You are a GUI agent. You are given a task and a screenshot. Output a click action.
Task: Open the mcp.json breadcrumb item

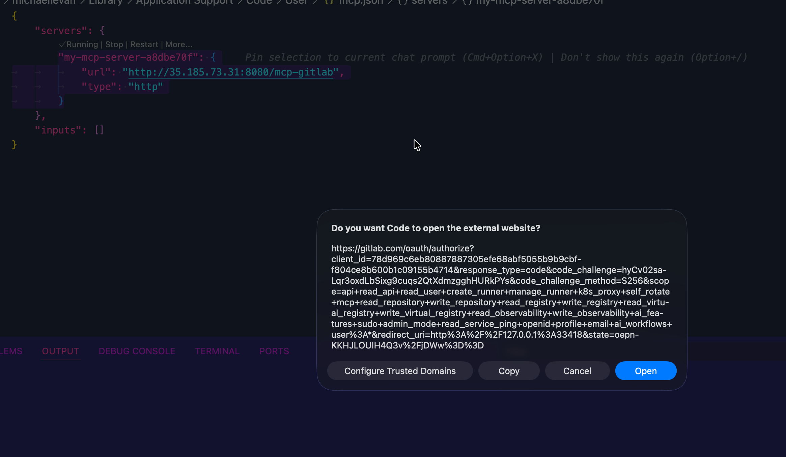pyautogui.click(x=361, y=2)
